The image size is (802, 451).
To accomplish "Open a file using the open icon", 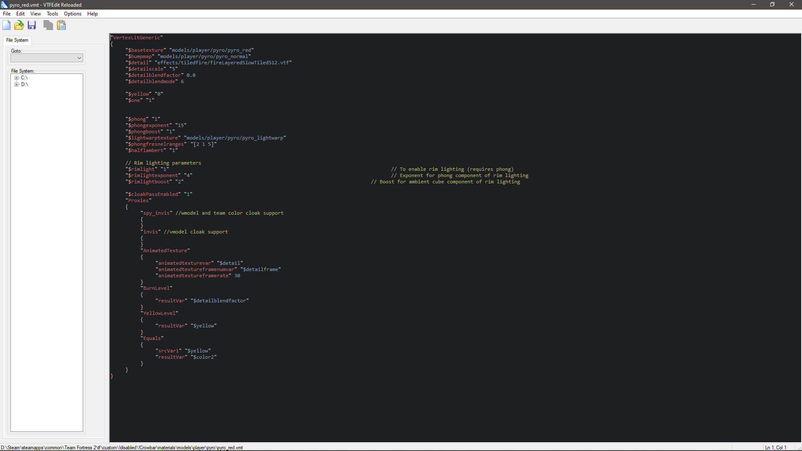I will coord(19,25).
